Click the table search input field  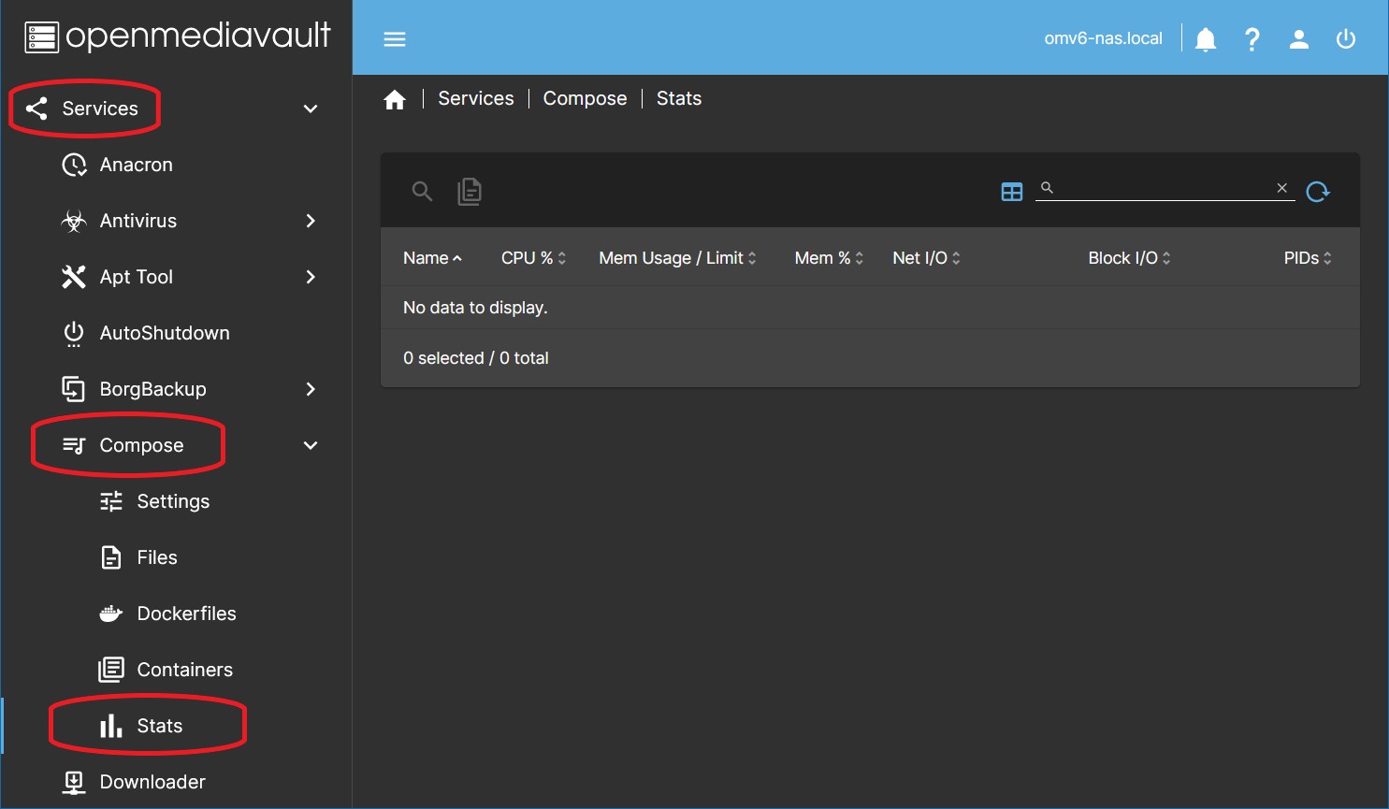pos(1165,188)
